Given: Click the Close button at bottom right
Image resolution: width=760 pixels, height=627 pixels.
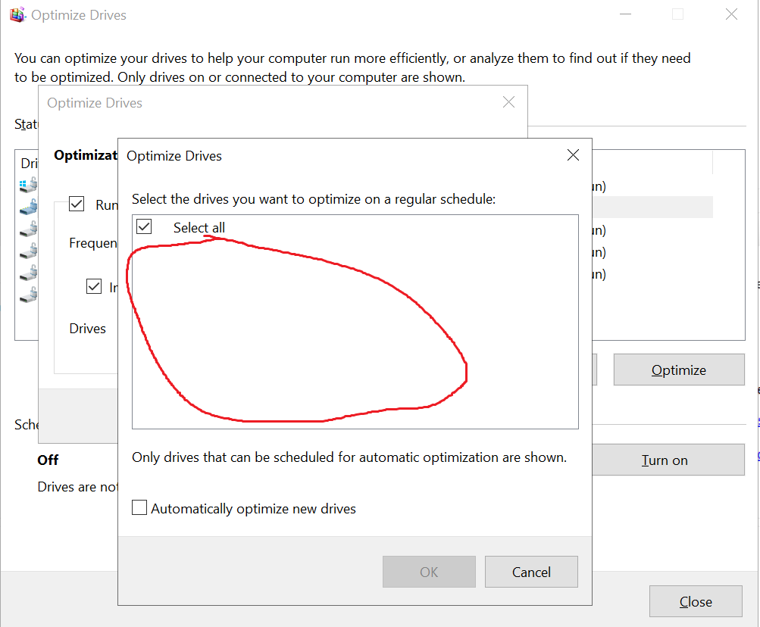Looking at the screenshot, I should (695, 602).
